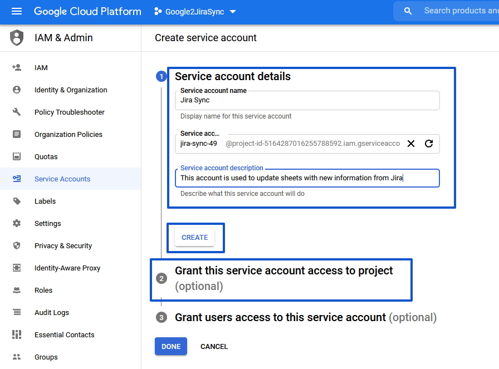Go to Groups in sidebar
The width and height of the screenshot is (499, 369).
point(46,357)
